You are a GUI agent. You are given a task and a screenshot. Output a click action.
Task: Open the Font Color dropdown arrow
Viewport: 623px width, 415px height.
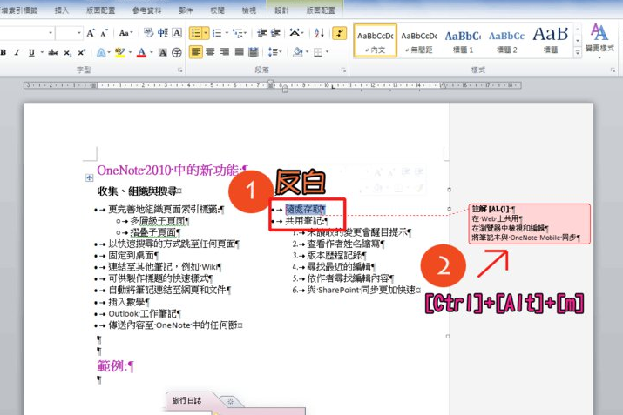point(152,52)
